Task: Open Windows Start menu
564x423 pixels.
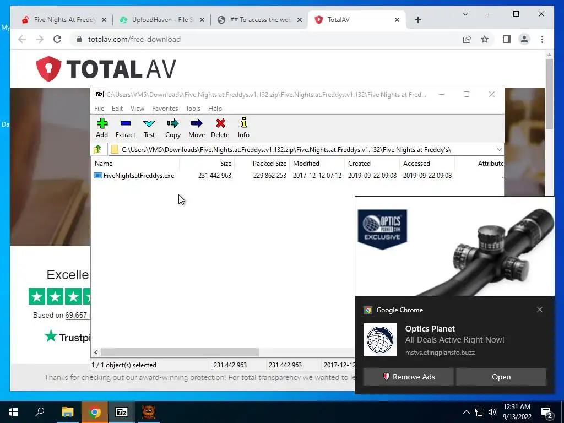Action: [13, 412]
